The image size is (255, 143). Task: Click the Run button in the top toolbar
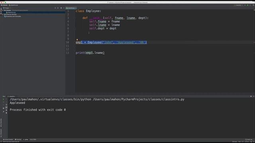(x=245, y=5)
